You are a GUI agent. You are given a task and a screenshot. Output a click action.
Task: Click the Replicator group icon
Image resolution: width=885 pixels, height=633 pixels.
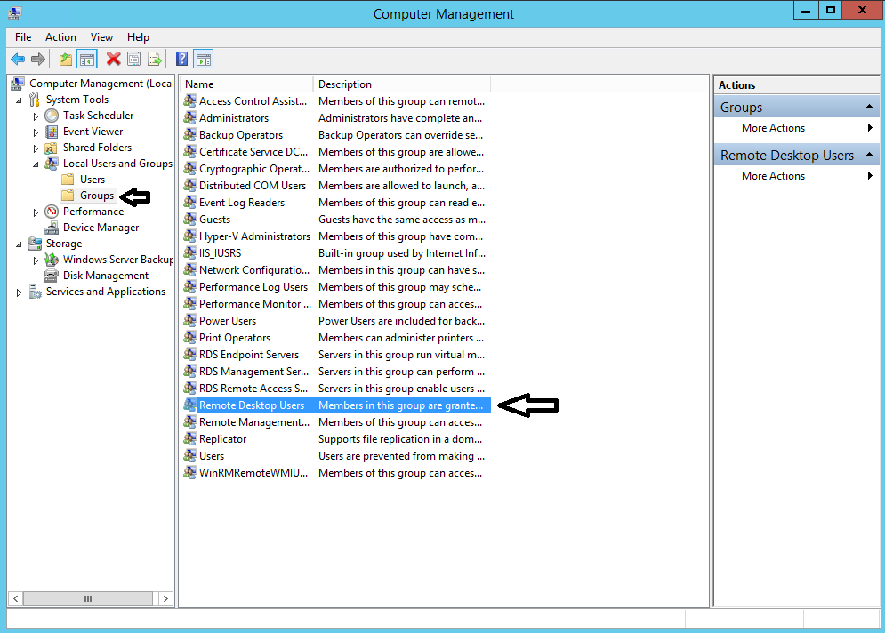click(190, 439)
